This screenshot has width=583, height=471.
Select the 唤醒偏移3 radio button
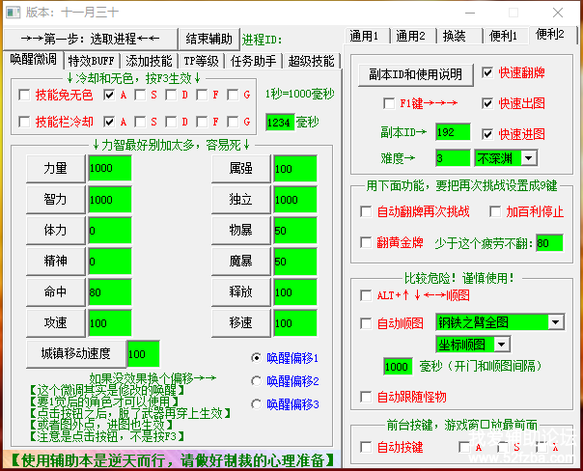[256, 404]
